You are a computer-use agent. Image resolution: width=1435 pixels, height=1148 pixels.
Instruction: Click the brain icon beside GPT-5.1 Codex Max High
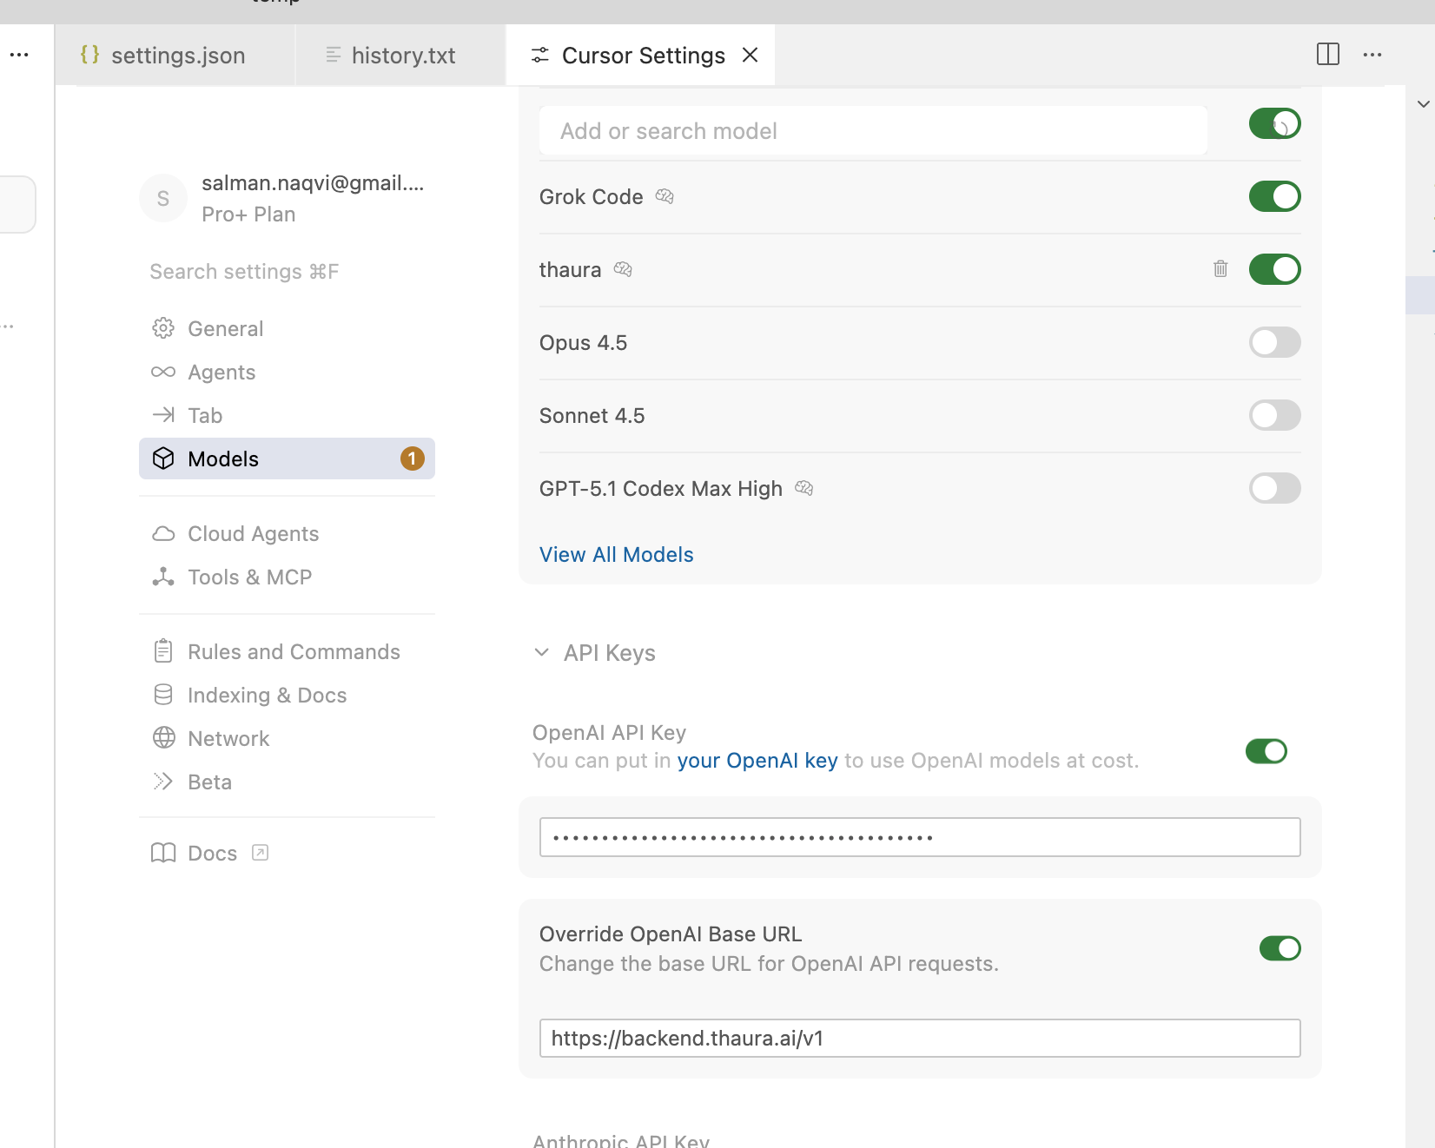click(803, 489)
